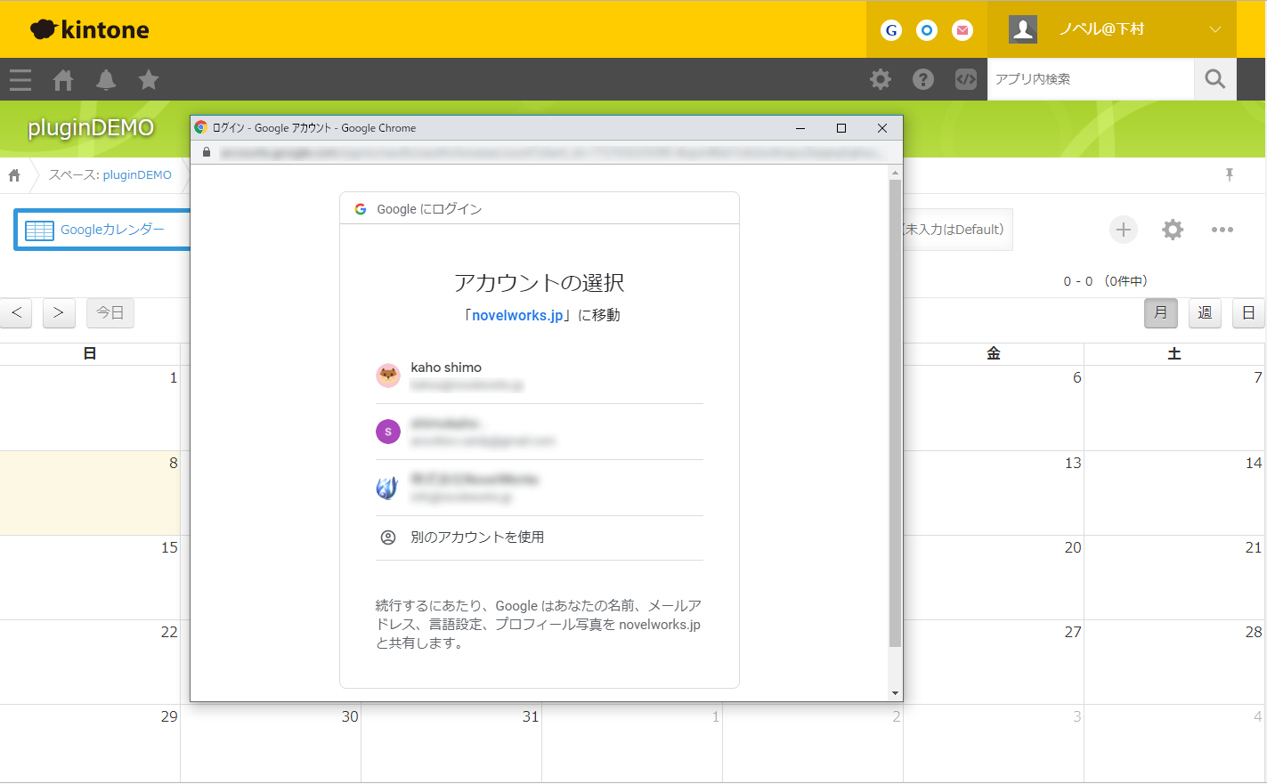Click 別のアカウントを使用
The width and height of the screenshot is (1267, 784).
coord(540,537)
